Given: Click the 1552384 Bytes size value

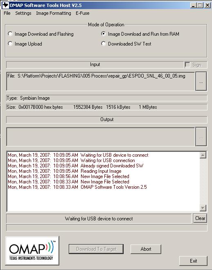Looking at the screenshot, I should (x=88, y=107).
